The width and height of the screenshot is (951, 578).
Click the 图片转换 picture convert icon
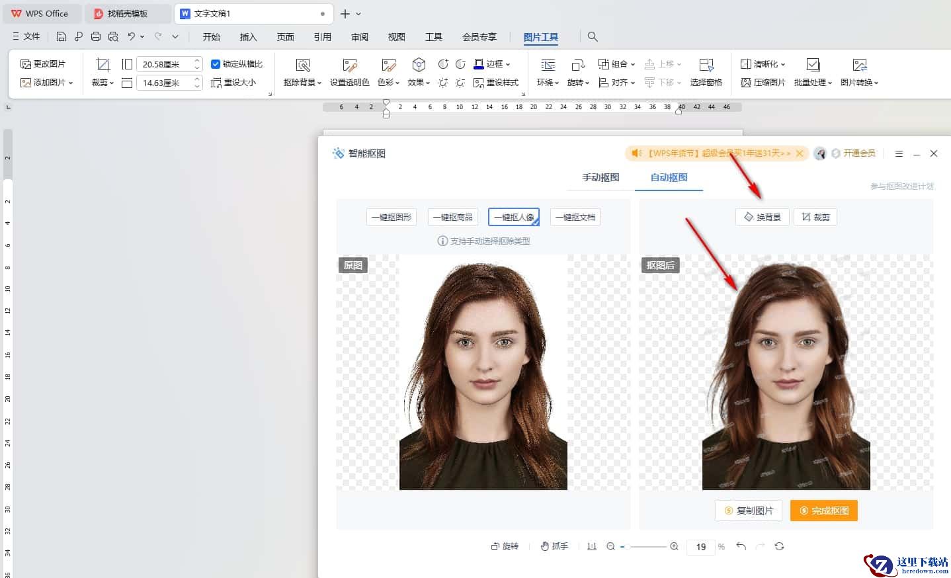click(860, 64)
